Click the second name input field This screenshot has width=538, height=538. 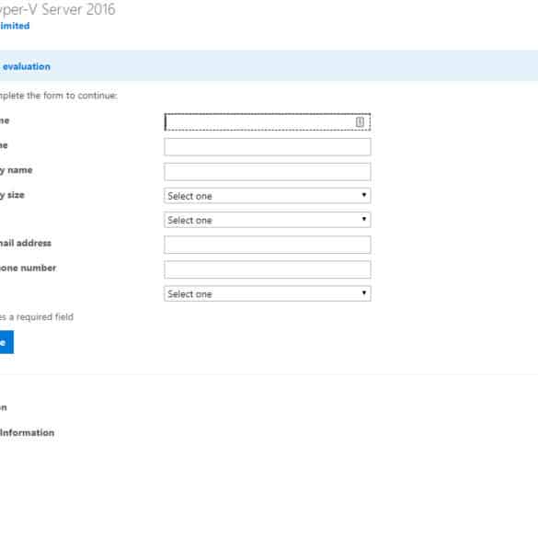[x=268, y=147]
